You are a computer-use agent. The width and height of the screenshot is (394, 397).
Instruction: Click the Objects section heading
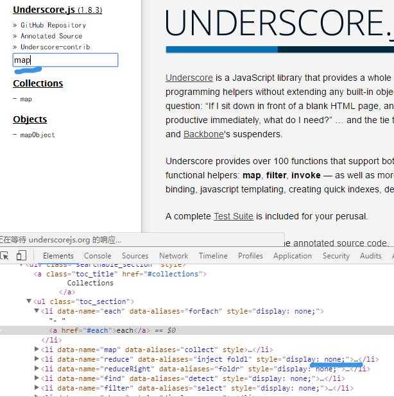(x=30, y=119)
